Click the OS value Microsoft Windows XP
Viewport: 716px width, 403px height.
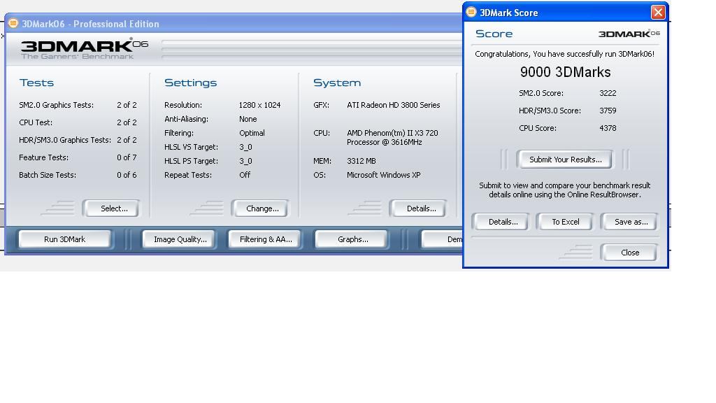384,174
